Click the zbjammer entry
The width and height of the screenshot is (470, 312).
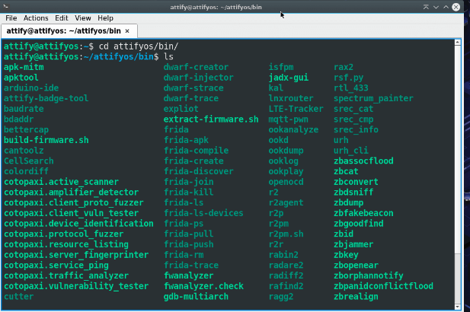[353, 244]
